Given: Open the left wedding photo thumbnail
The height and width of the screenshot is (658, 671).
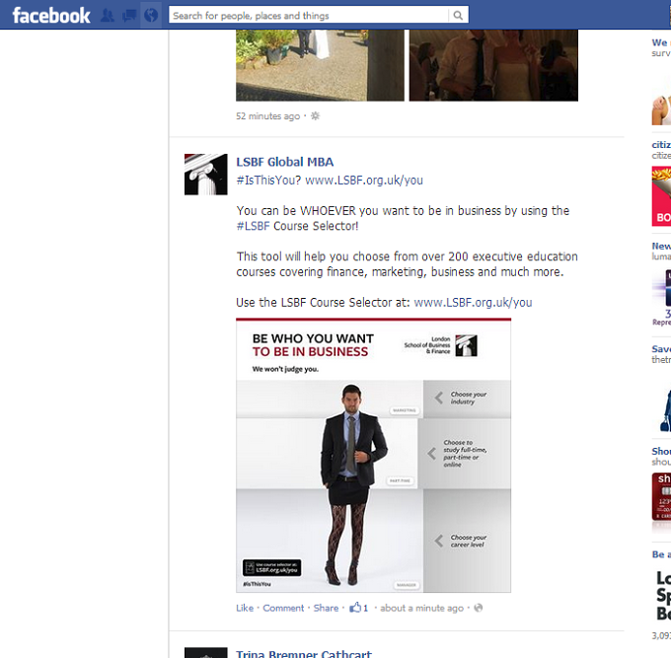Looking at the screenshot, I should (320, 65).
